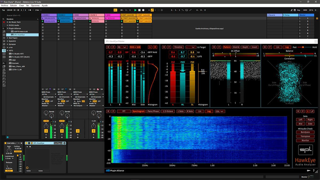The width and height of the screenshot is (320, 180).
Task: Click the pin icon in HawkEye's solo panel
Action: pos(312,111)
